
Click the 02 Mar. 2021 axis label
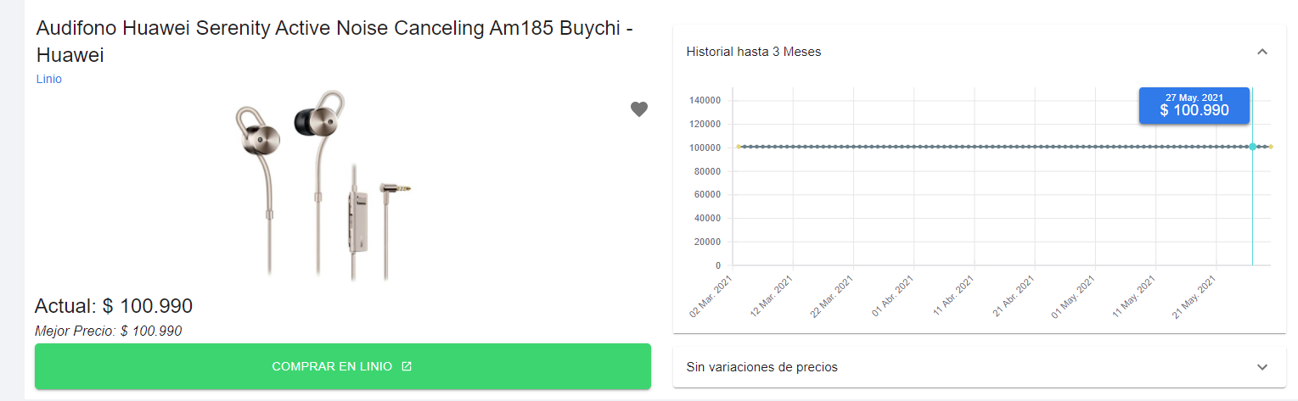[711, 296]
